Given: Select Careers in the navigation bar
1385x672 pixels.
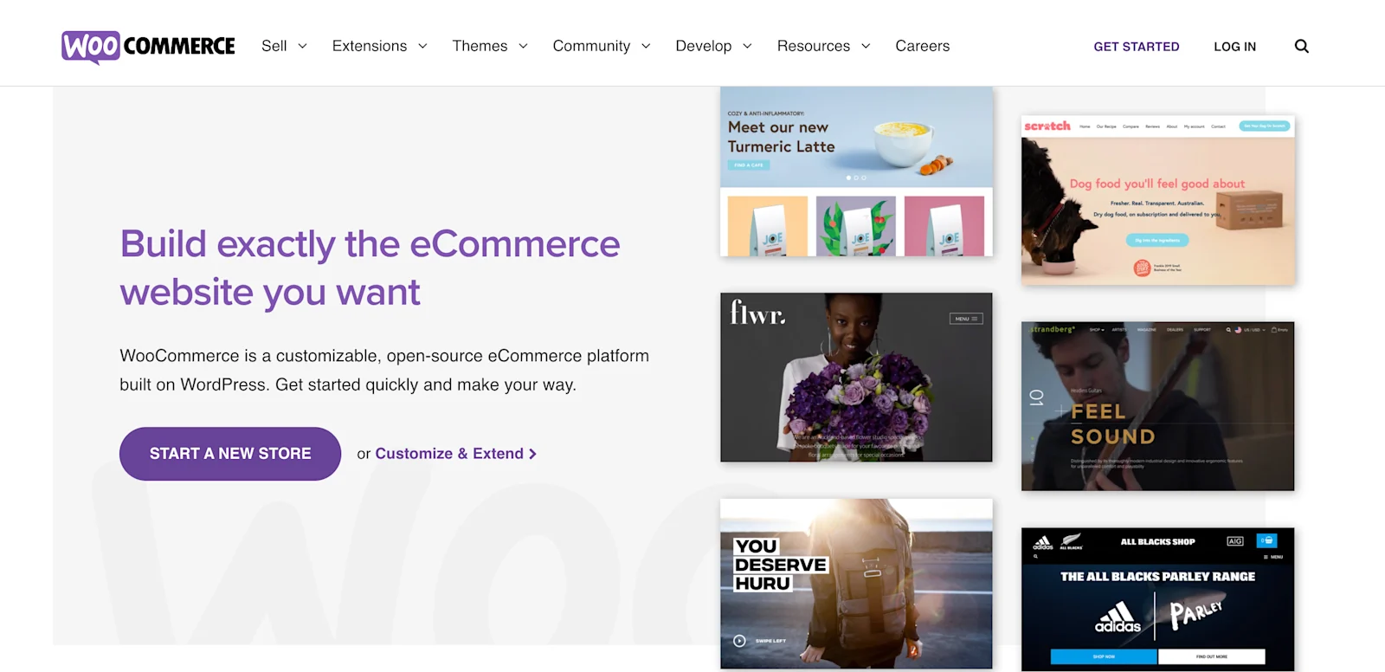Looking at the screenshot, I should click(x=922, y=46).
